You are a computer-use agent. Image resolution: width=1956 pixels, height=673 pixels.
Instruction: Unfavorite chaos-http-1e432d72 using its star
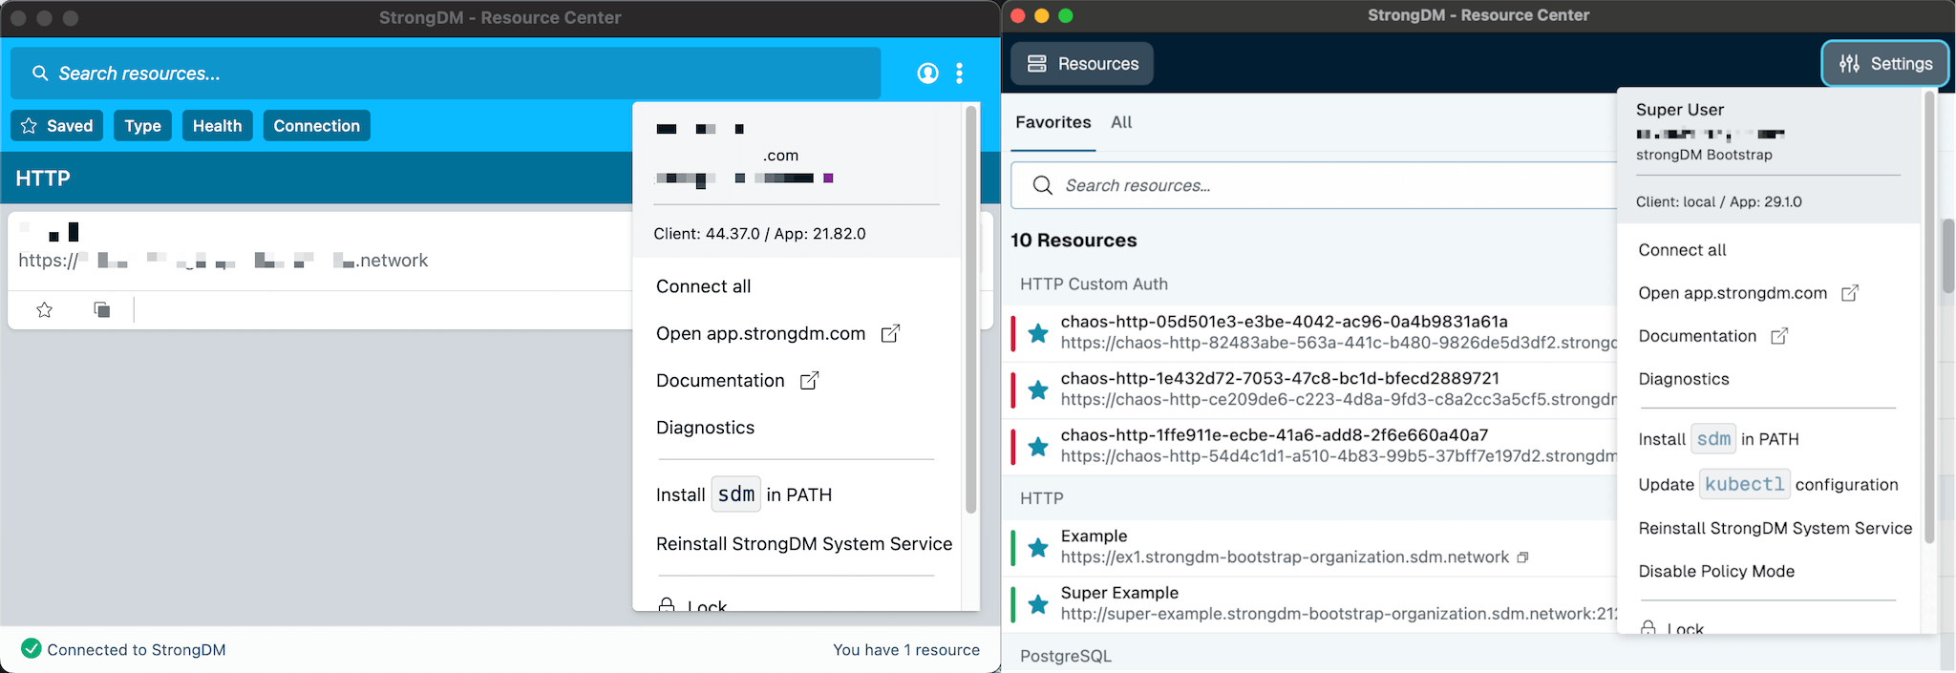[1038, 389]
